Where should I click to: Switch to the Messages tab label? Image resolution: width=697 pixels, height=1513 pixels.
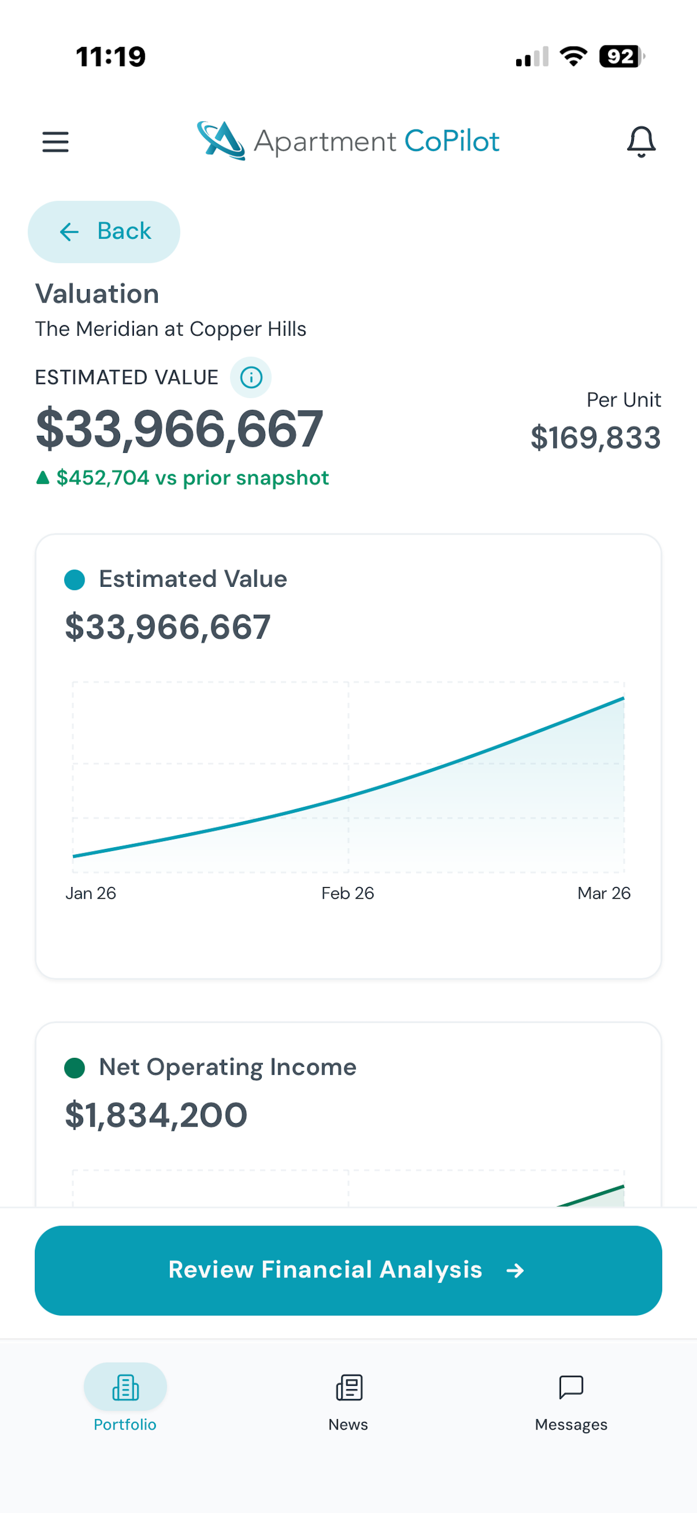click(571, 1425)
